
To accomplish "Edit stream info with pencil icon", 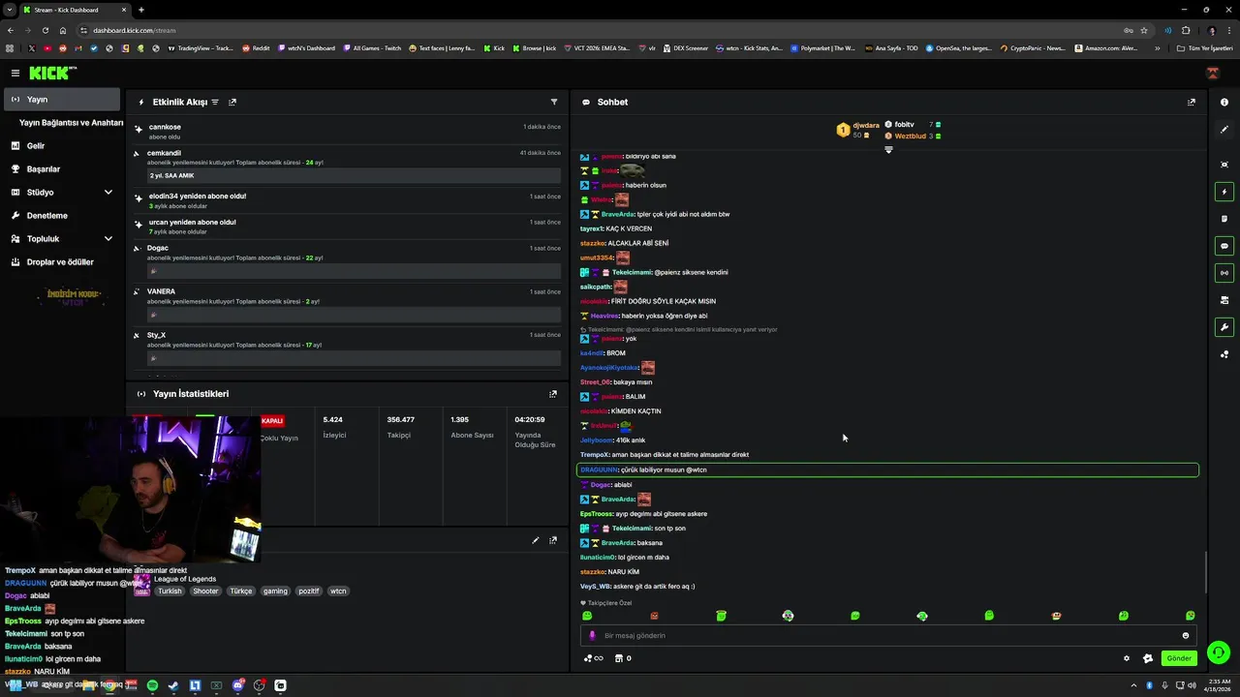I will tap(536, 540).
